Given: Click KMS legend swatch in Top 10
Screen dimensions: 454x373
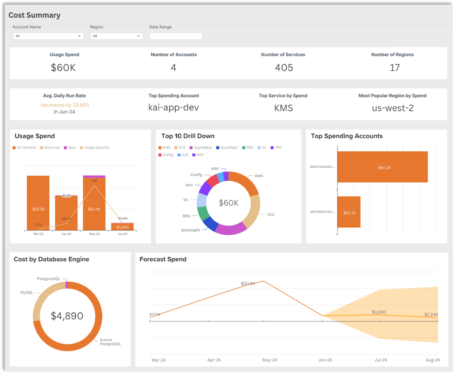Looking at the screenshot, I should pyautogui.click(x=159, y=148).
